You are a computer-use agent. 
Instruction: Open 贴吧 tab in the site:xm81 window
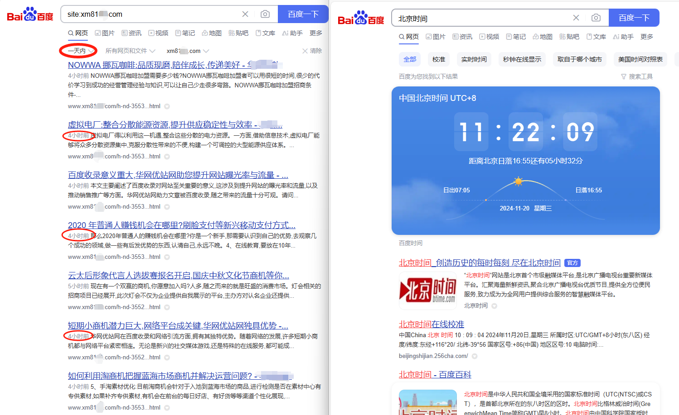click(238, 33)
